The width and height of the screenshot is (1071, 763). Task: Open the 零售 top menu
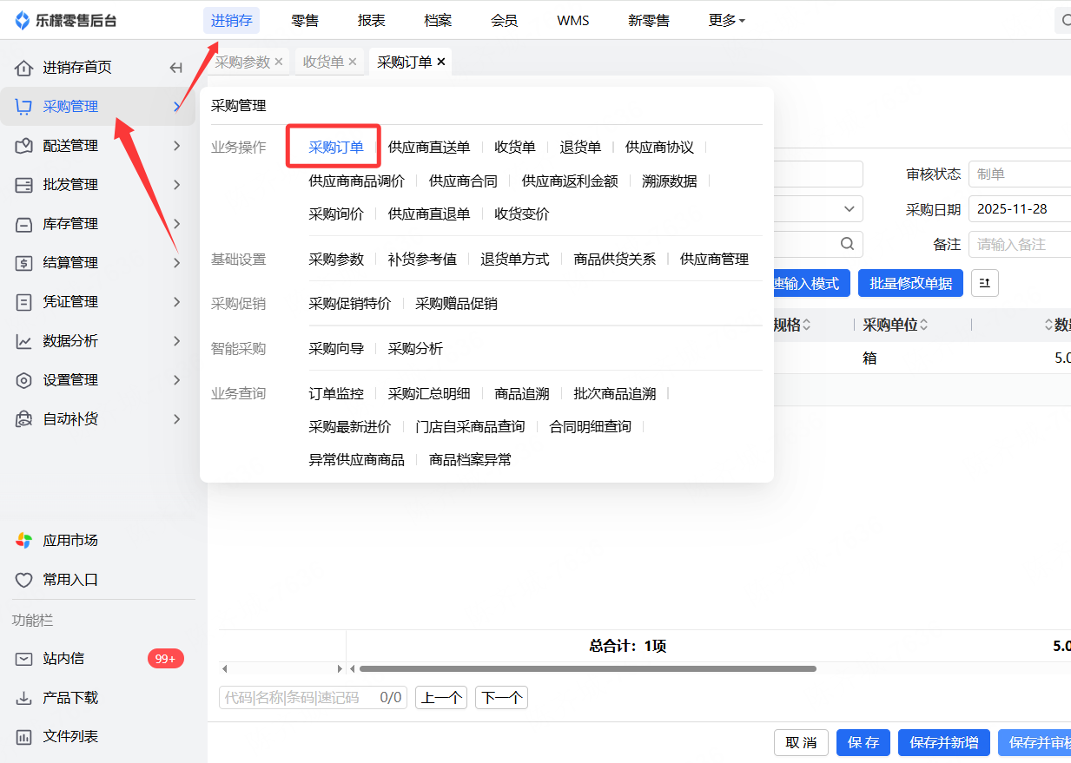(305, 20)
